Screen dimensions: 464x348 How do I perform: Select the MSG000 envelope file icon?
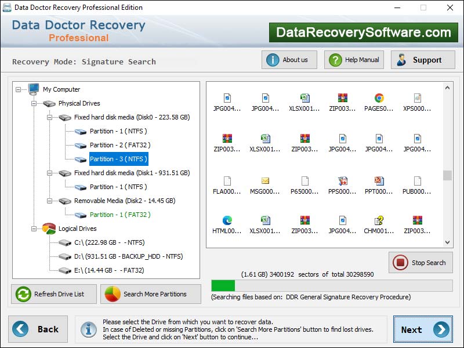coord(265,182)
